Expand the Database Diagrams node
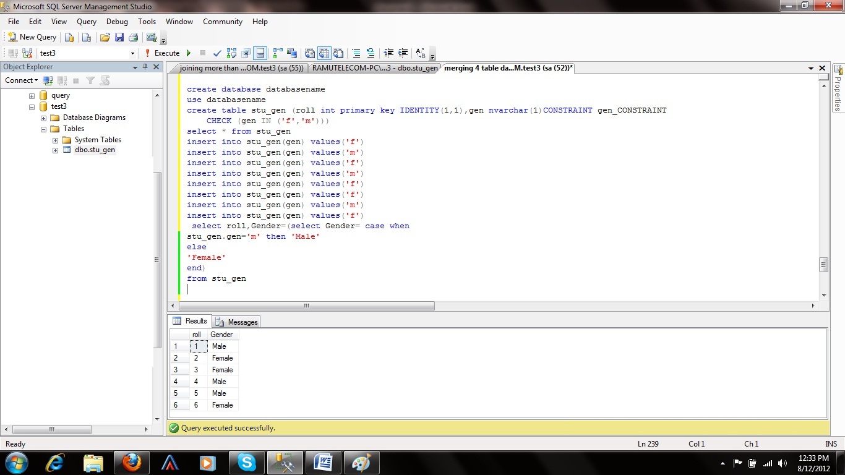 pos(44,118)
